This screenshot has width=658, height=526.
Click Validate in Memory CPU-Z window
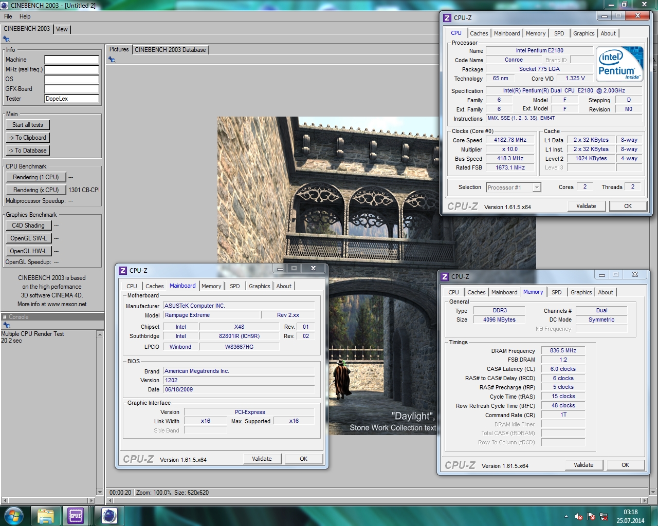coord(583,465)
